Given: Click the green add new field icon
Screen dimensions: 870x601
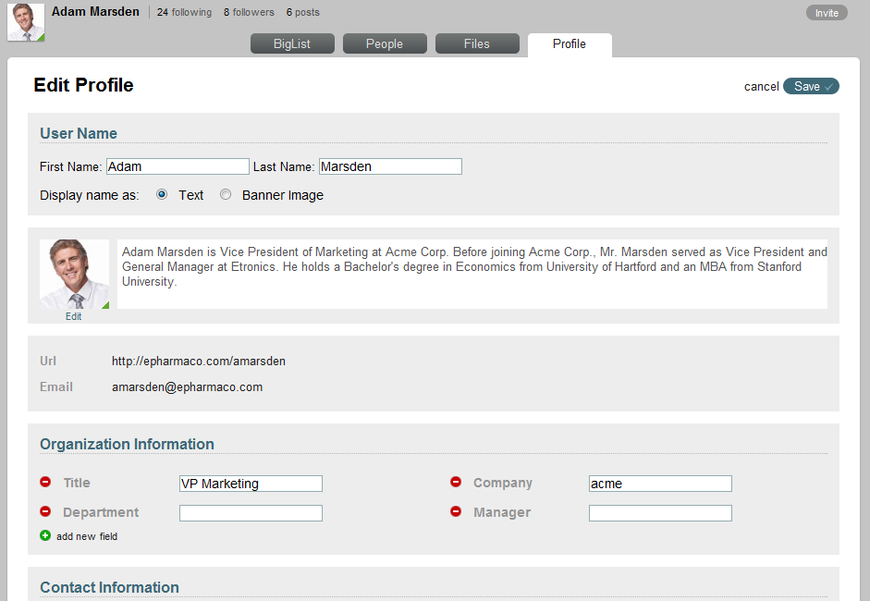Looking at the screenshot, I should (x=43, y=536).
